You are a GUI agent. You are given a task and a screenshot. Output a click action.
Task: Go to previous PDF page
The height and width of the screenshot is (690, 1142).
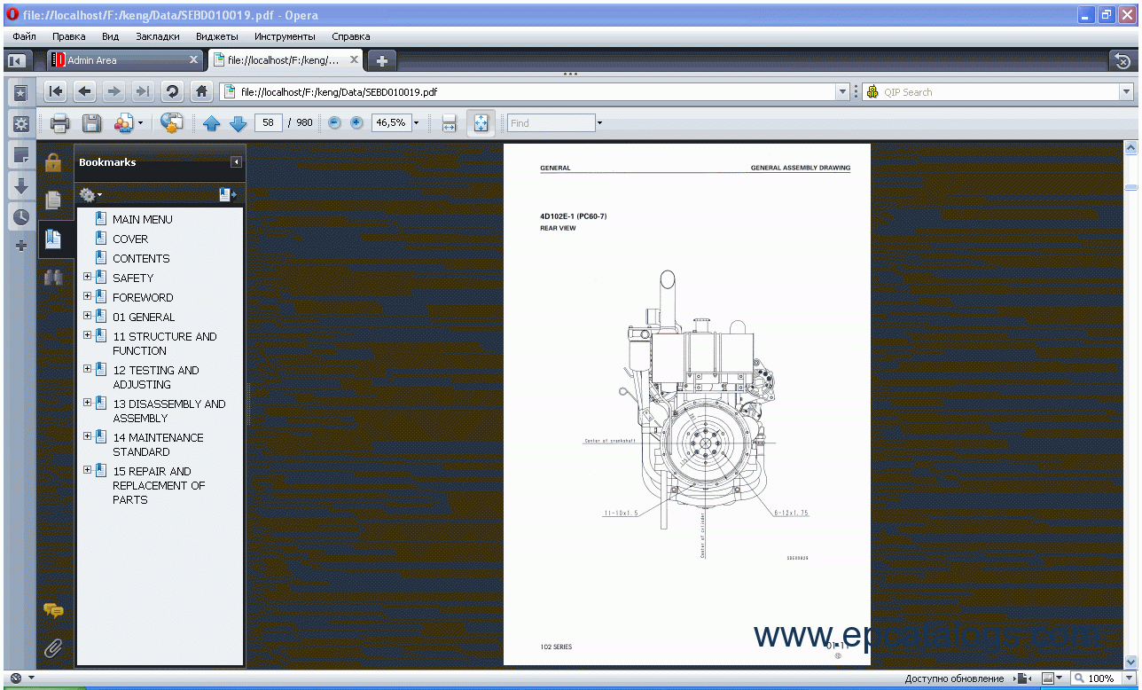click(211, 123)
